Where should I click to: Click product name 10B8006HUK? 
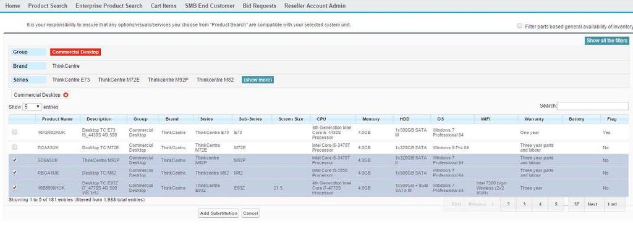[51, 188]
